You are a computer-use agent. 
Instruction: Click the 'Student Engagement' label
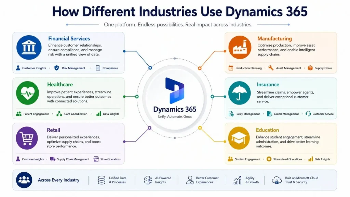(247, 159)
